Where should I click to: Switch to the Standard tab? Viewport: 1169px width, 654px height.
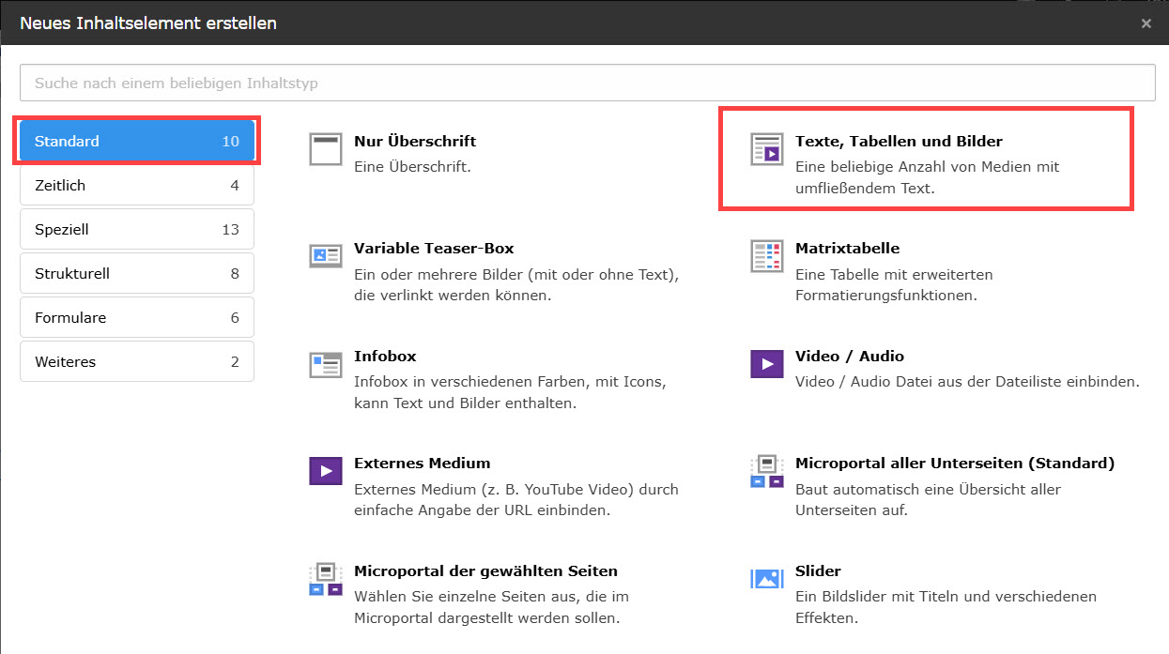click(136, 142)
